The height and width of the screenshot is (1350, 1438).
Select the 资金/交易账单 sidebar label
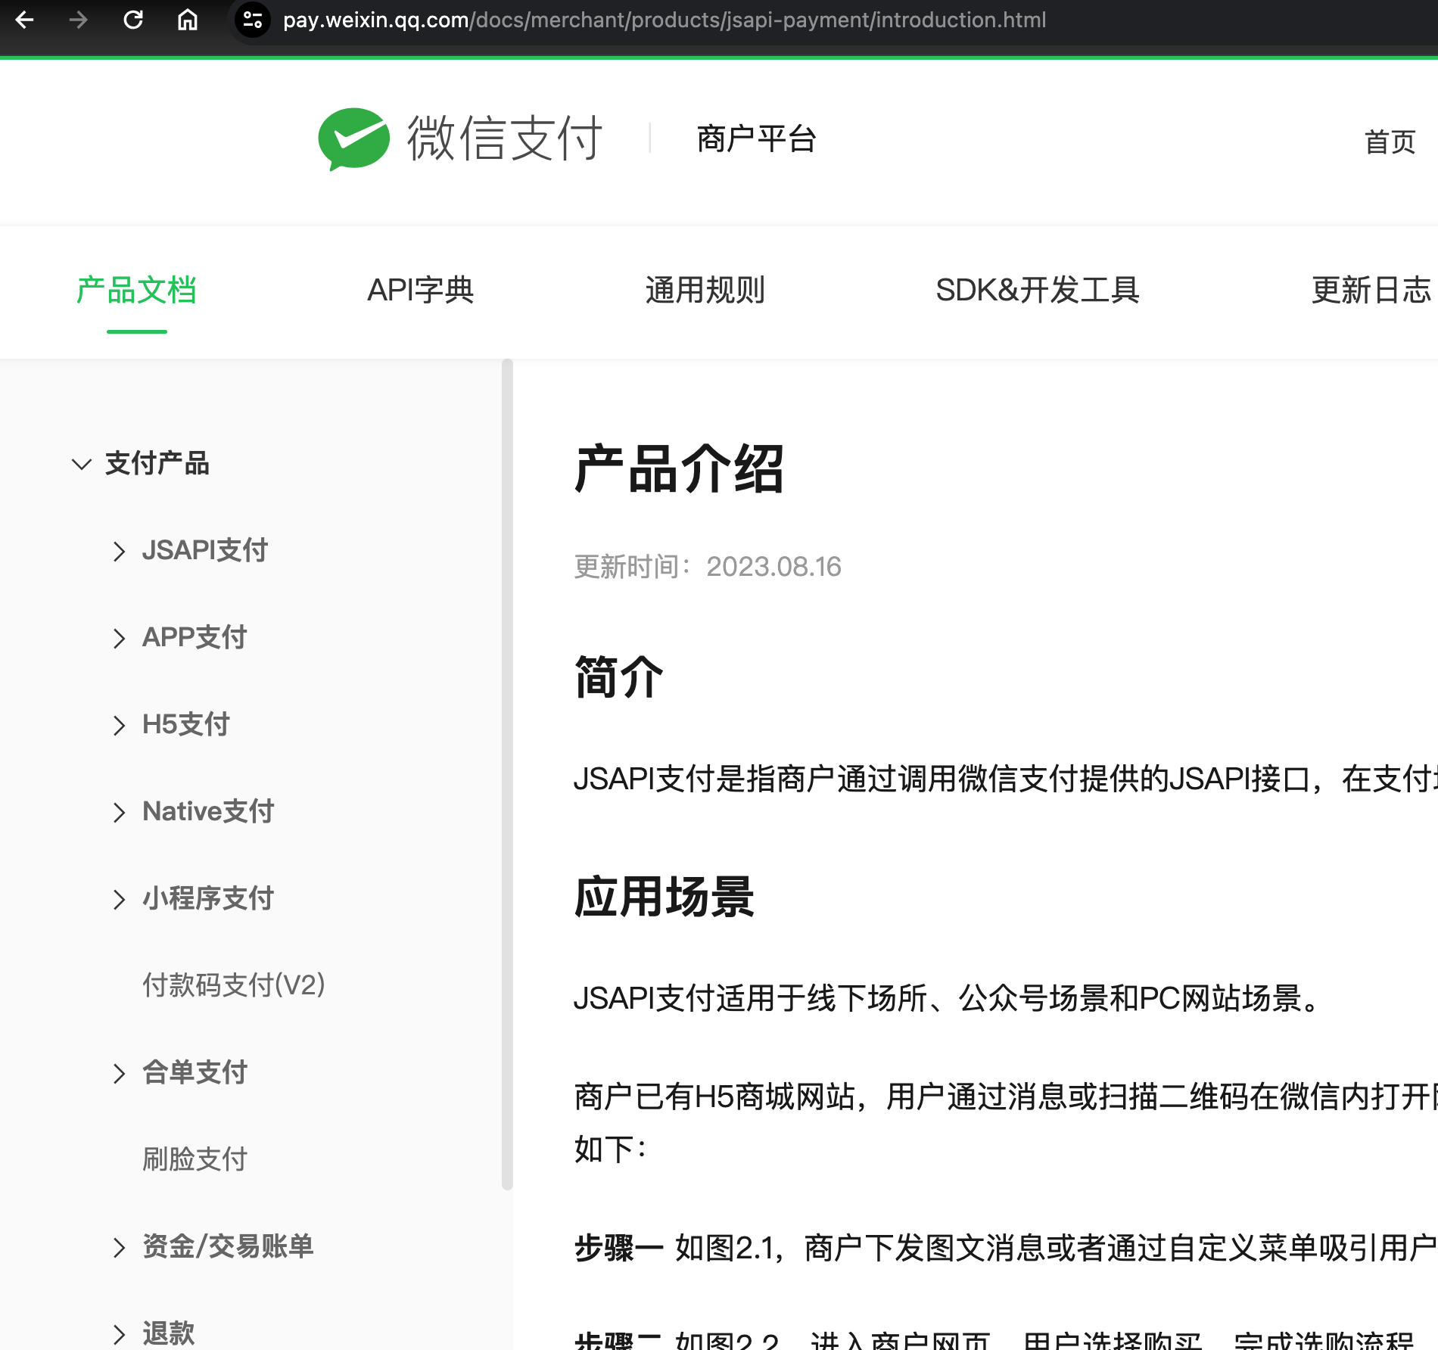tap(228, 1246)
